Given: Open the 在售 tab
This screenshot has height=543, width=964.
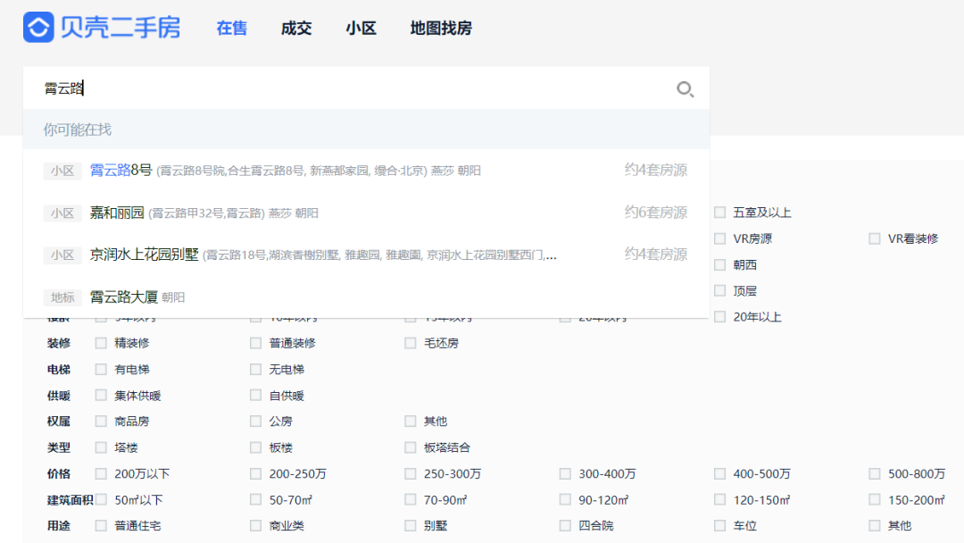Looking at the screenshot, I should click(232, 29).
